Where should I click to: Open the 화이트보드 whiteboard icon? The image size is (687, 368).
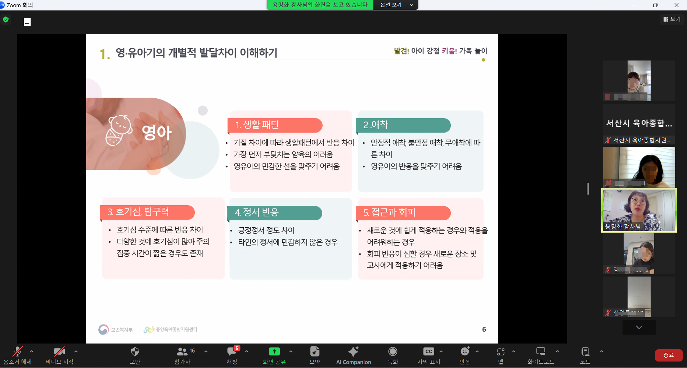pos(541,351)
